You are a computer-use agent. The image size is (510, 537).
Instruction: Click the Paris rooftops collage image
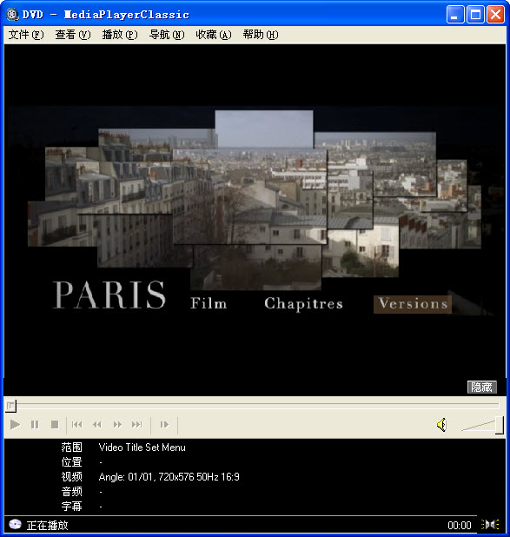pos(255,200)
